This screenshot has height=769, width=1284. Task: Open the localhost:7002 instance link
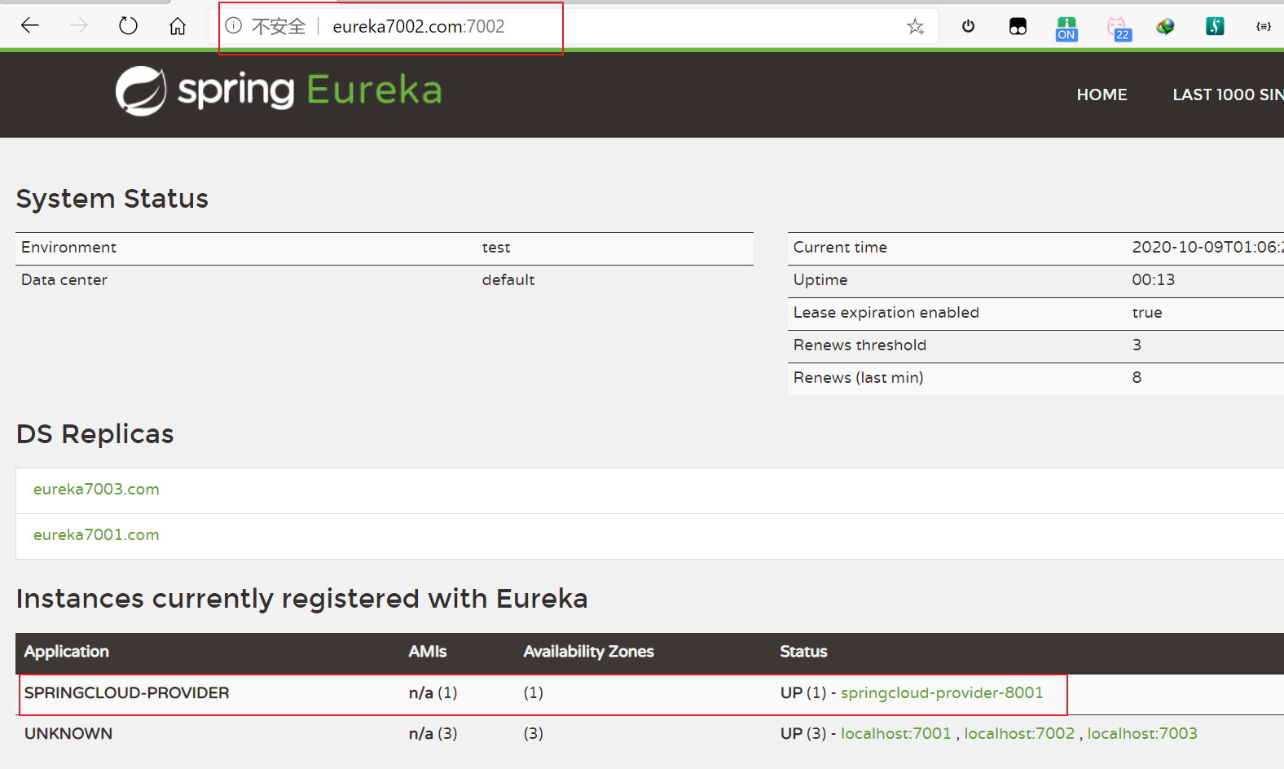(x=1019, y=733)
